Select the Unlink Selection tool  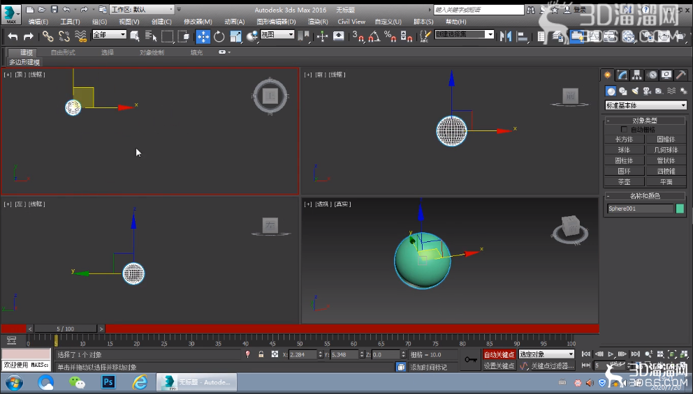64,36
